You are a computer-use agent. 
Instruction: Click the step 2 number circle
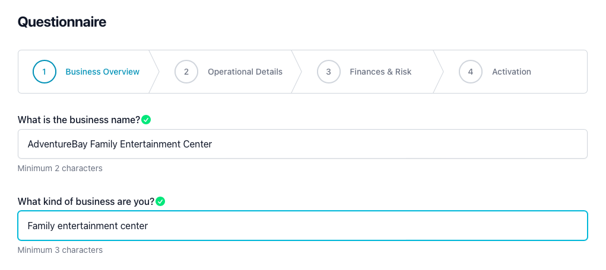186,72
